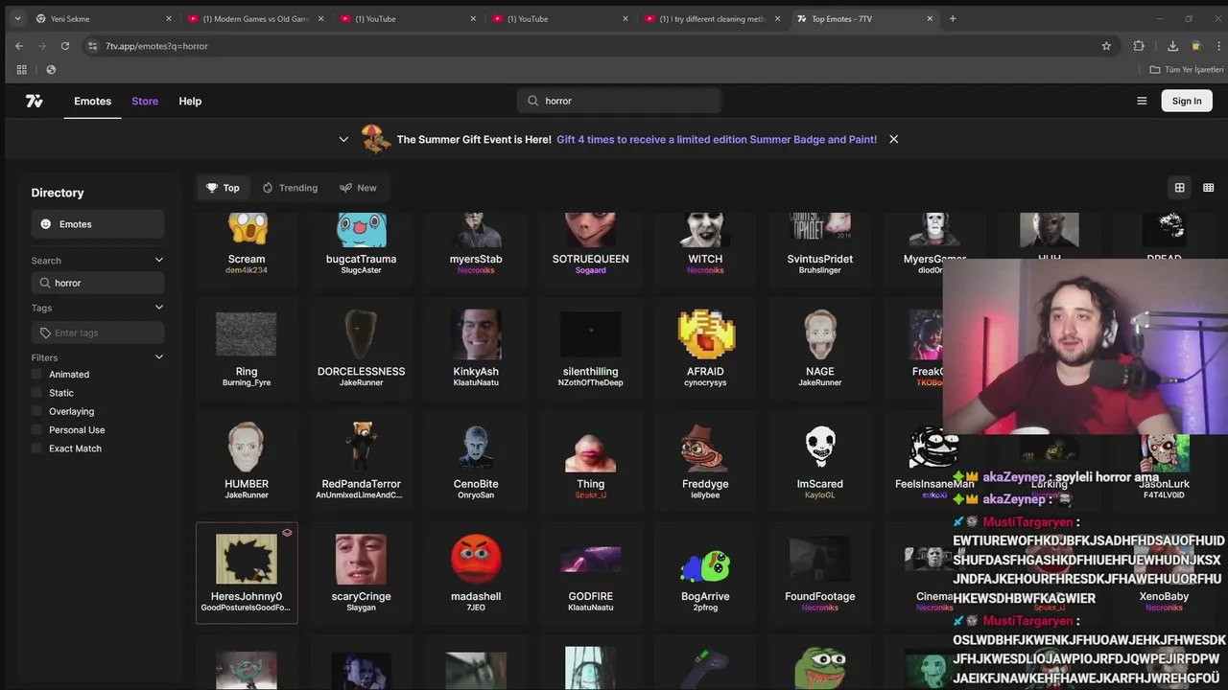Enable the Static filter checkbox
1228x690 pixels.
click(37, 393)
